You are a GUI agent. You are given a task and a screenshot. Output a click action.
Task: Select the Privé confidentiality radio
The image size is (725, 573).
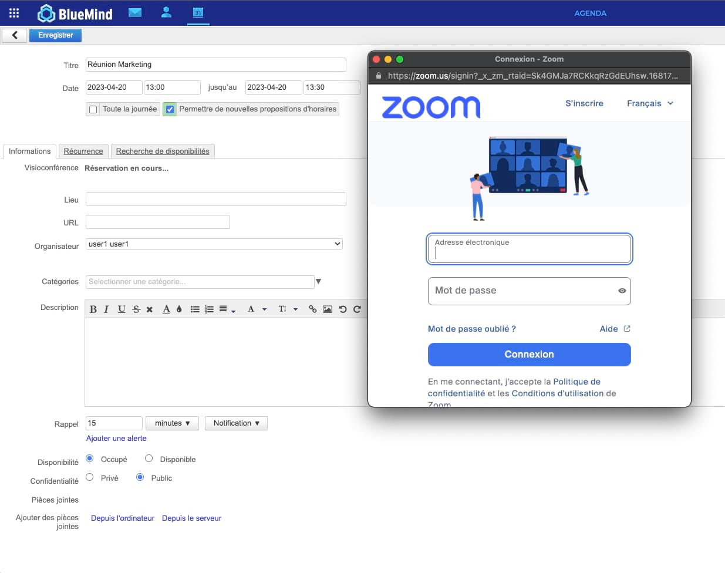click(x=90, y=477)
